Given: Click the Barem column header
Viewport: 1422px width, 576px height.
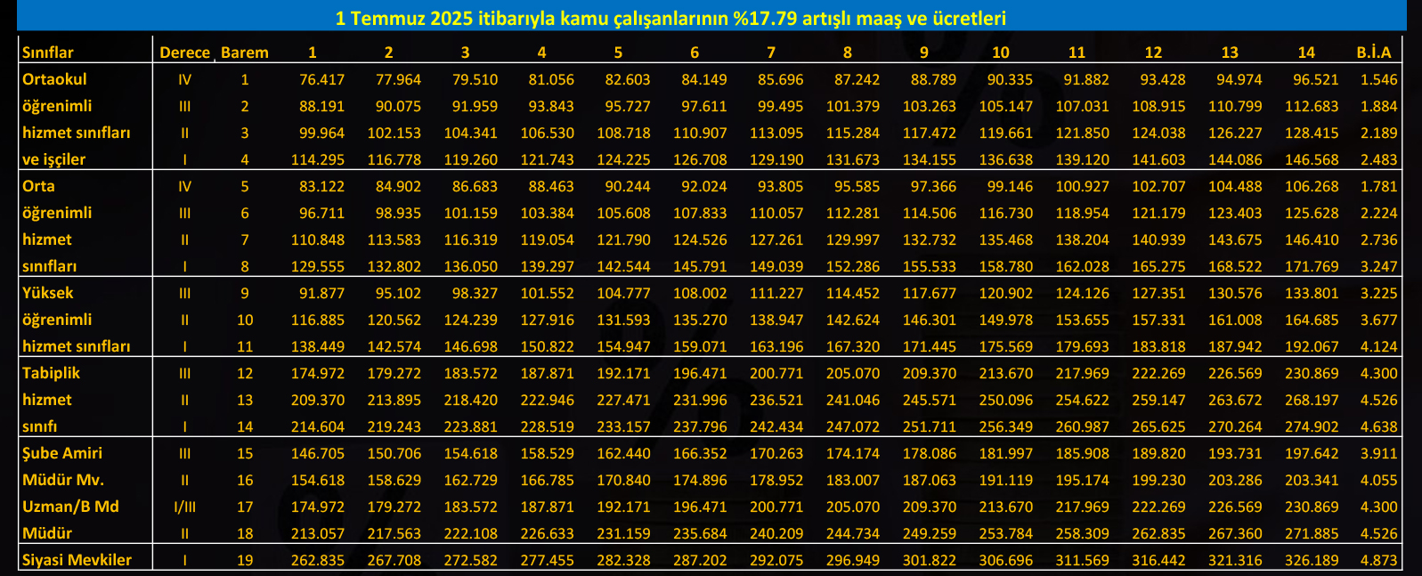Looking at the screenshot, I should coord(244,53).
